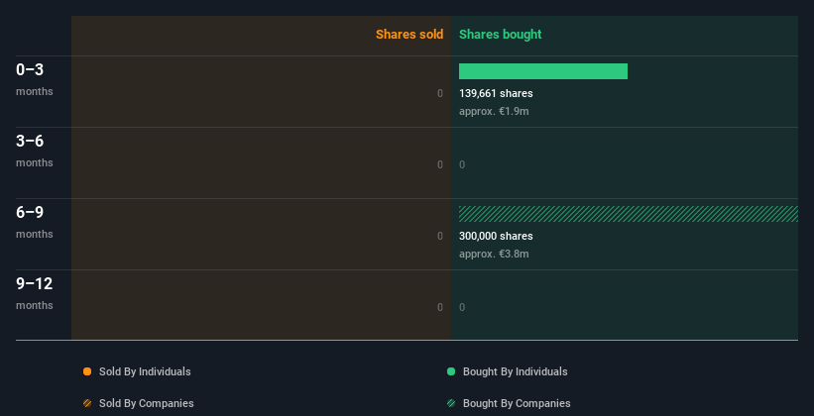The image size is (814, 416).
Task: Click shares bought zero in 9–12 months row
Action: [462, 307]
